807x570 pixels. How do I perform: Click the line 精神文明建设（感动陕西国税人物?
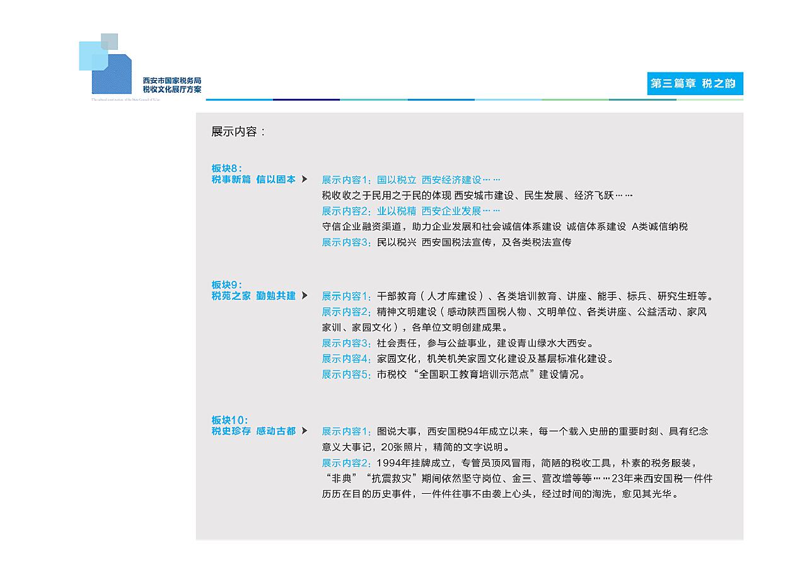(x=514, y=312)
